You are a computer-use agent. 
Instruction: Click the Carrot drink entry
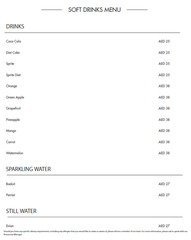[10, 142]
